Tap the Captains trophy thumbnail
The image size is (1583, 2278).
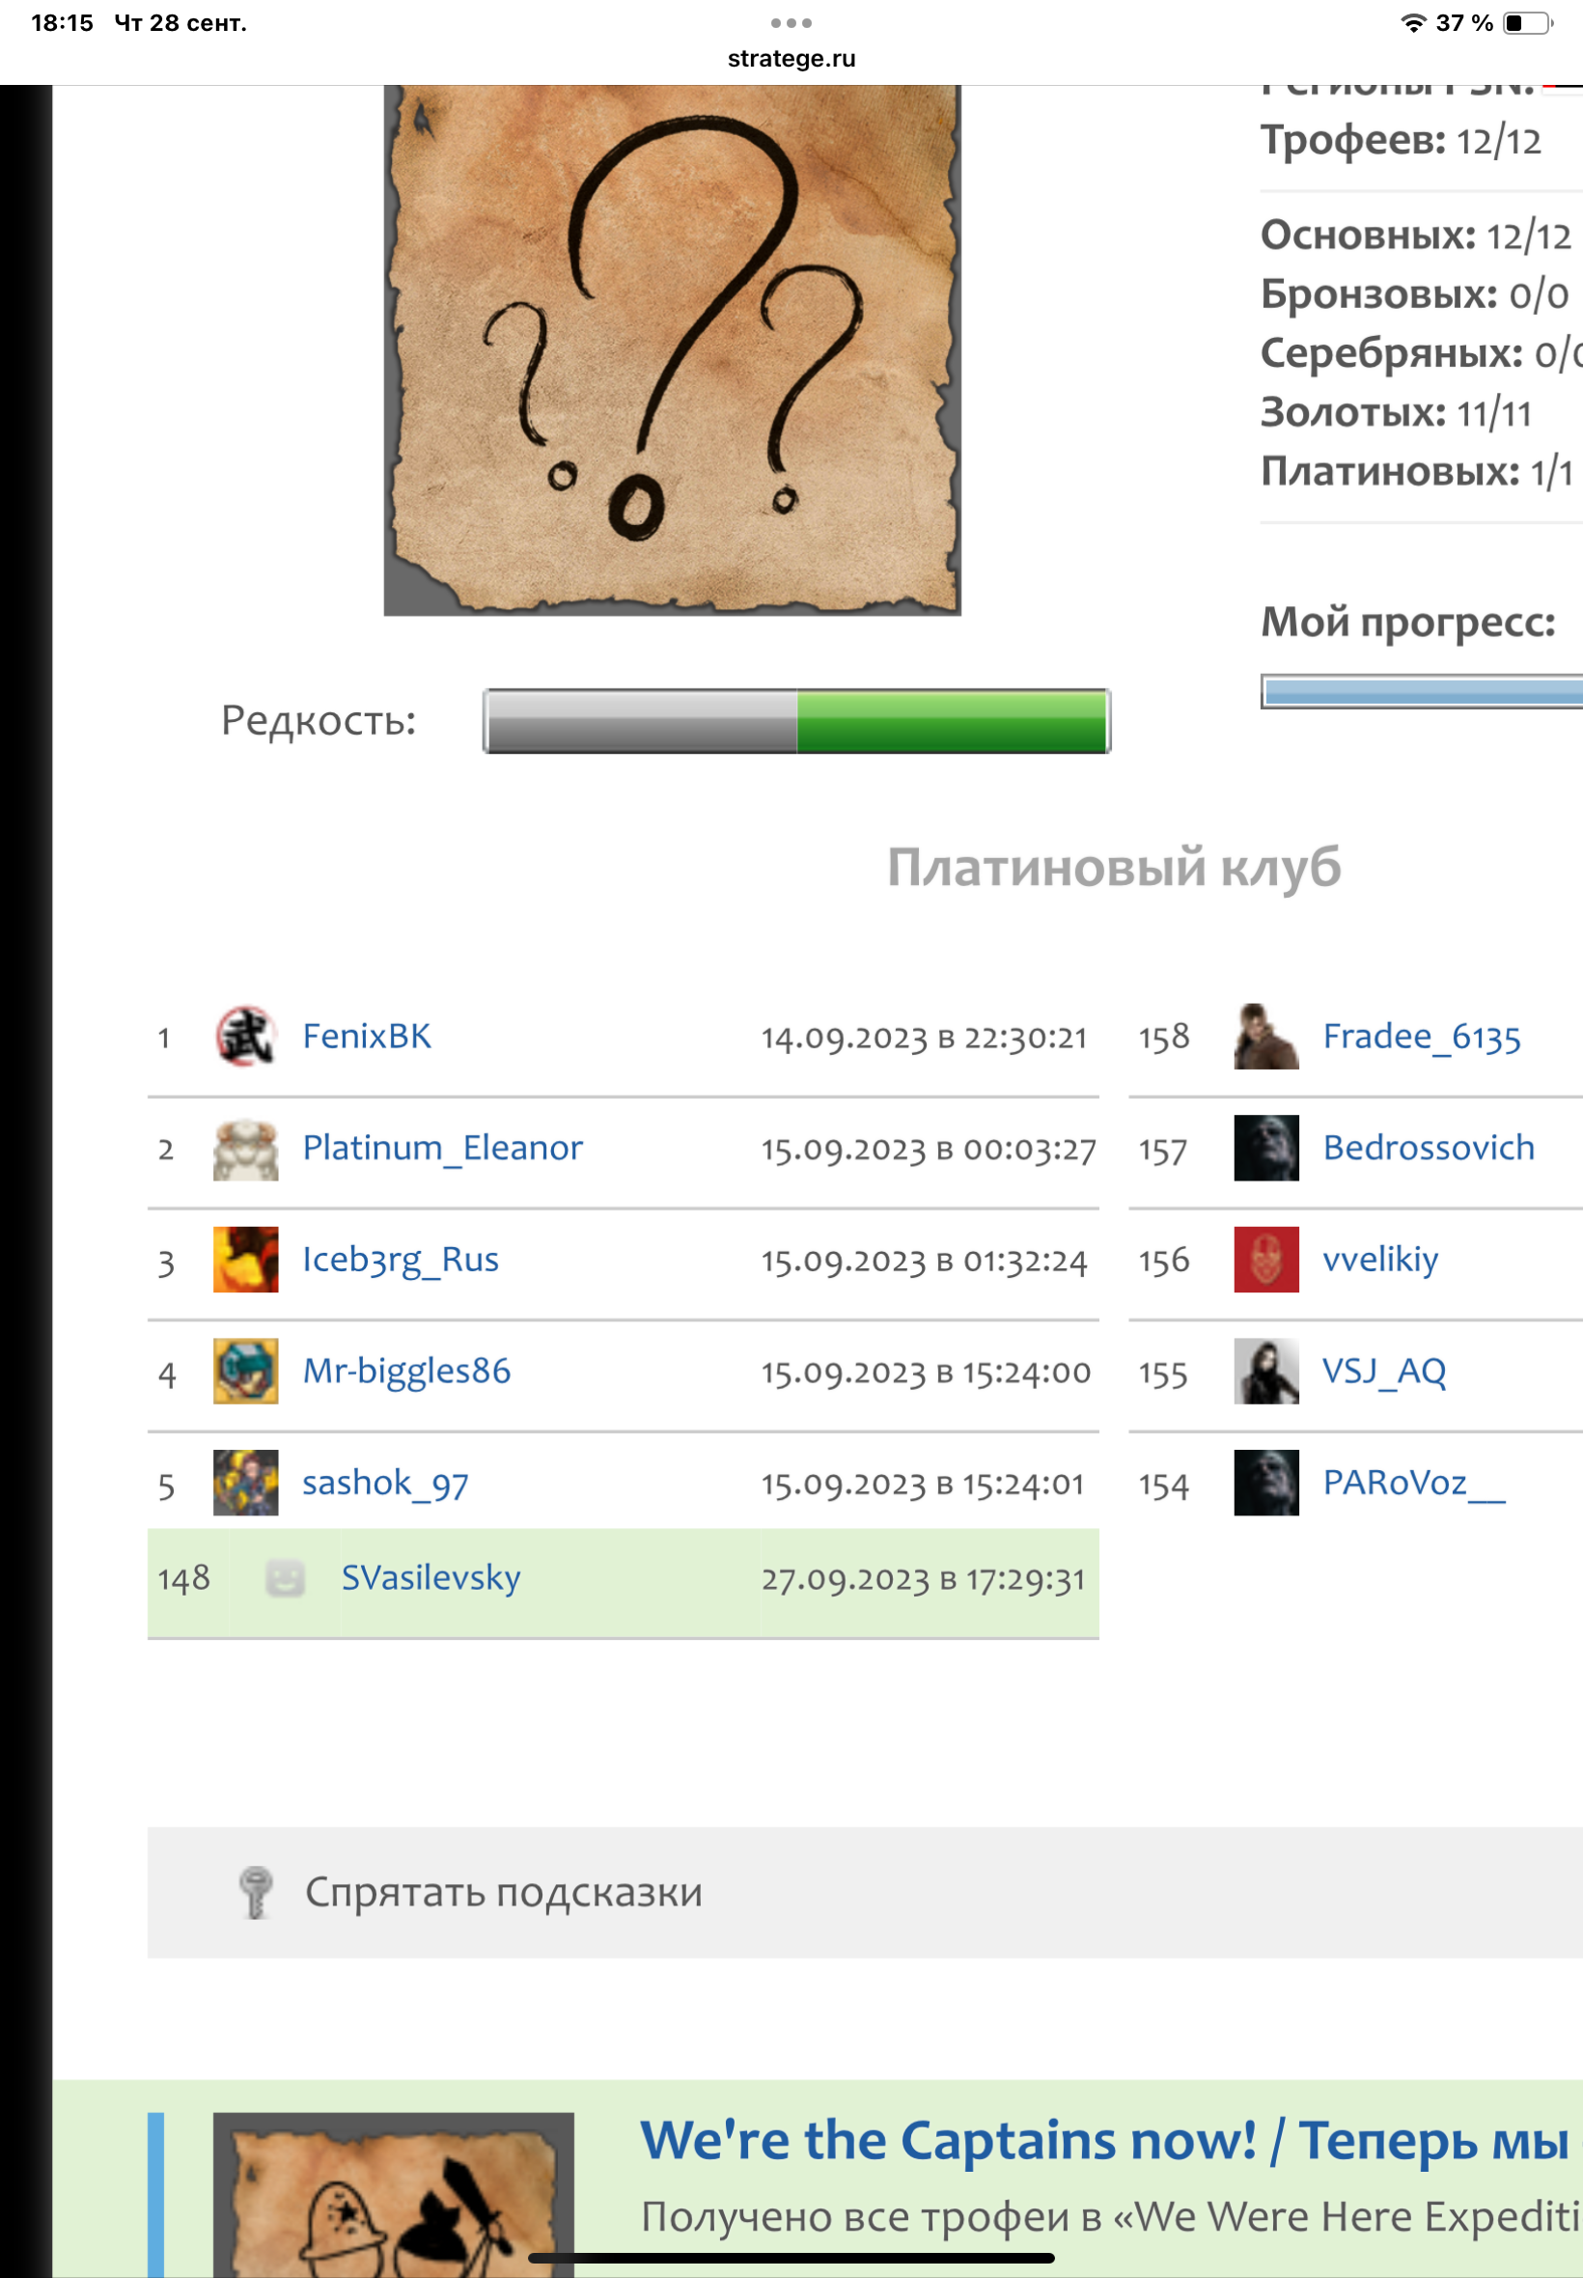pos(394,2195)
